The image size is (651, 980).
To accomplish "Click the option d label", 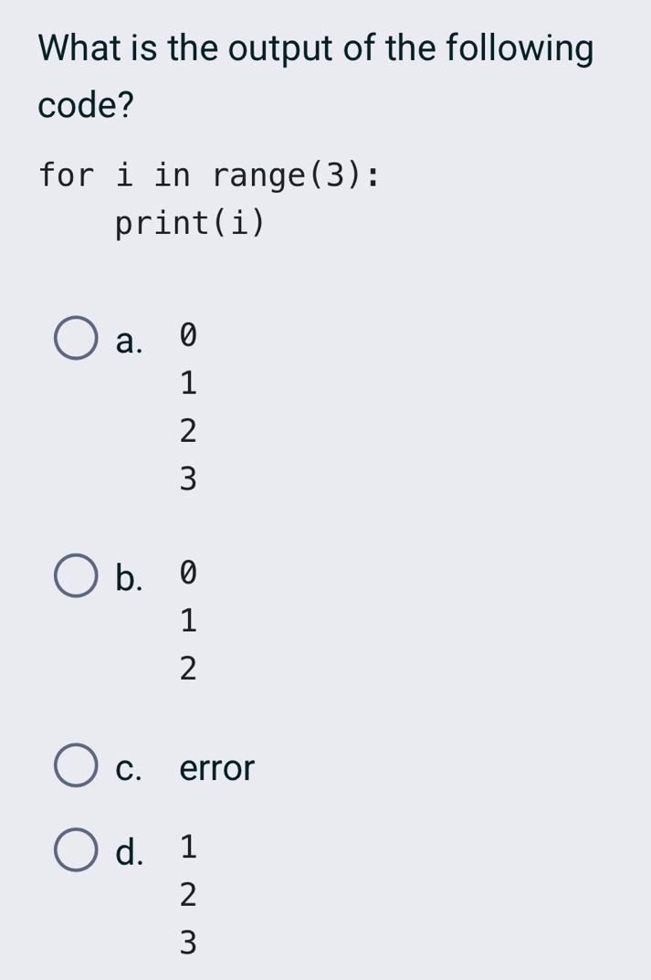I will pyautogui.click(x=131, y=851).
